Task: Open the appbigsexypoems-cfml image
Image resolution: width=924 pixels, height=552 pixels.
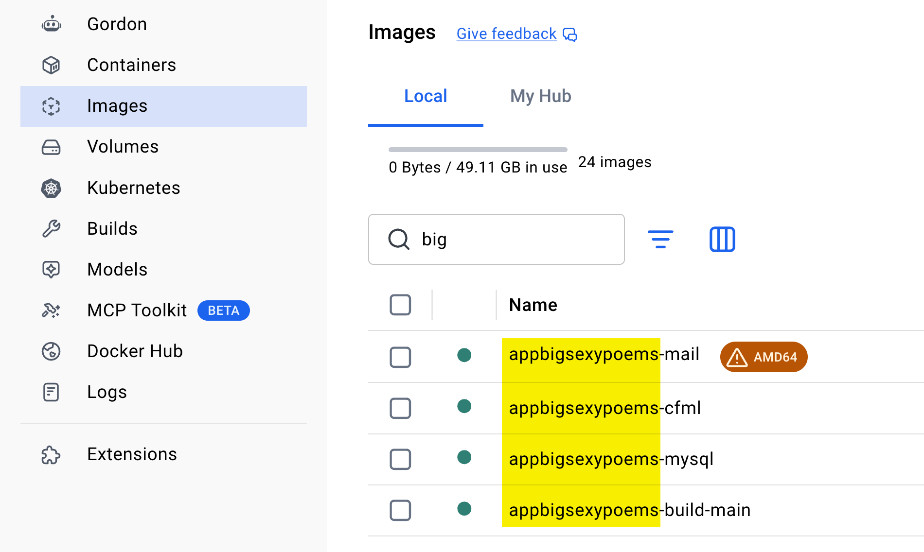Action: coord(605,408)
